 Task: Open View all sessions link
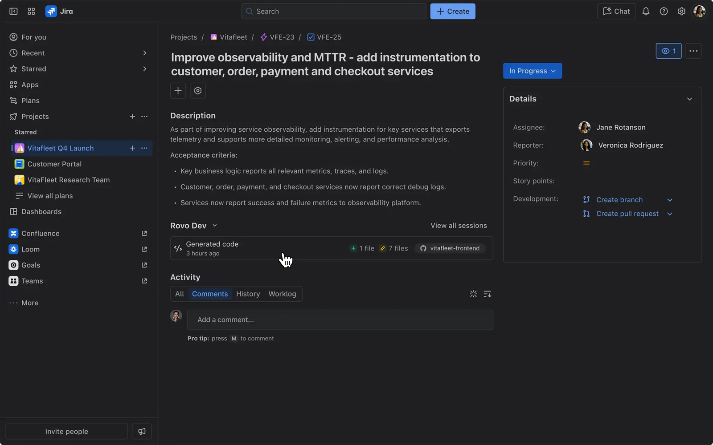(459, 226)
